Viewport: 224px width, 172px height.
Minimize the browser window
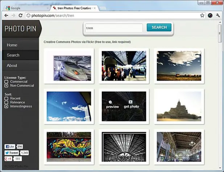click(x=202, y=3)
